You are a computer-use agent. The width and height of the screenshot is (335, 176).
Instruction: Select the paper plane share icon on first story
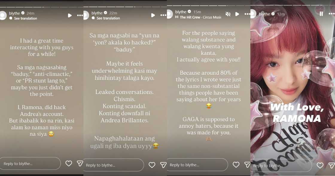(x=80, y=163)
